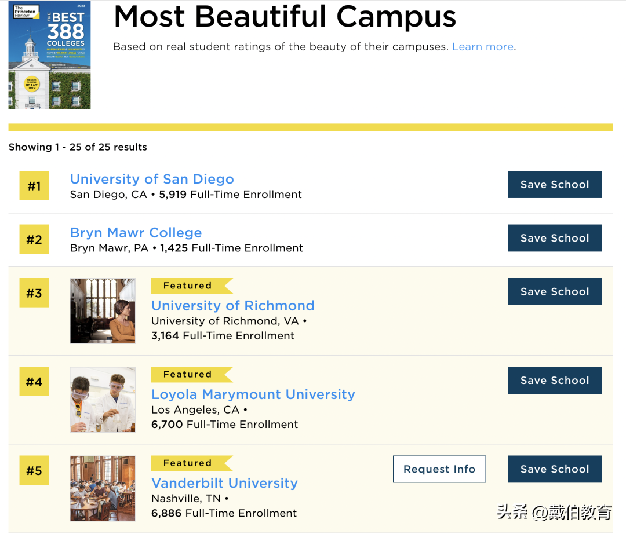Click Featured tag above Vanderbilt University
The image size is (626, 534).
point(188,463)
